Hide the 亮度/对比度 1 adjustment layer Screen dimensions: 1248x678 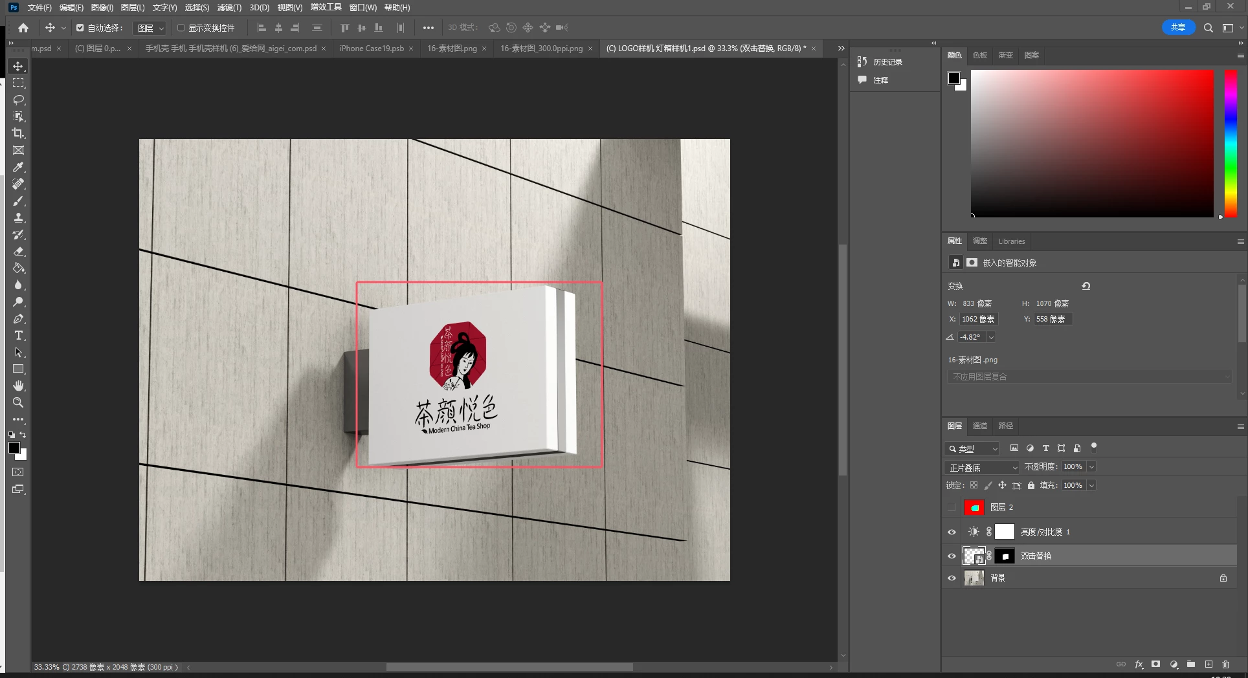952,532
